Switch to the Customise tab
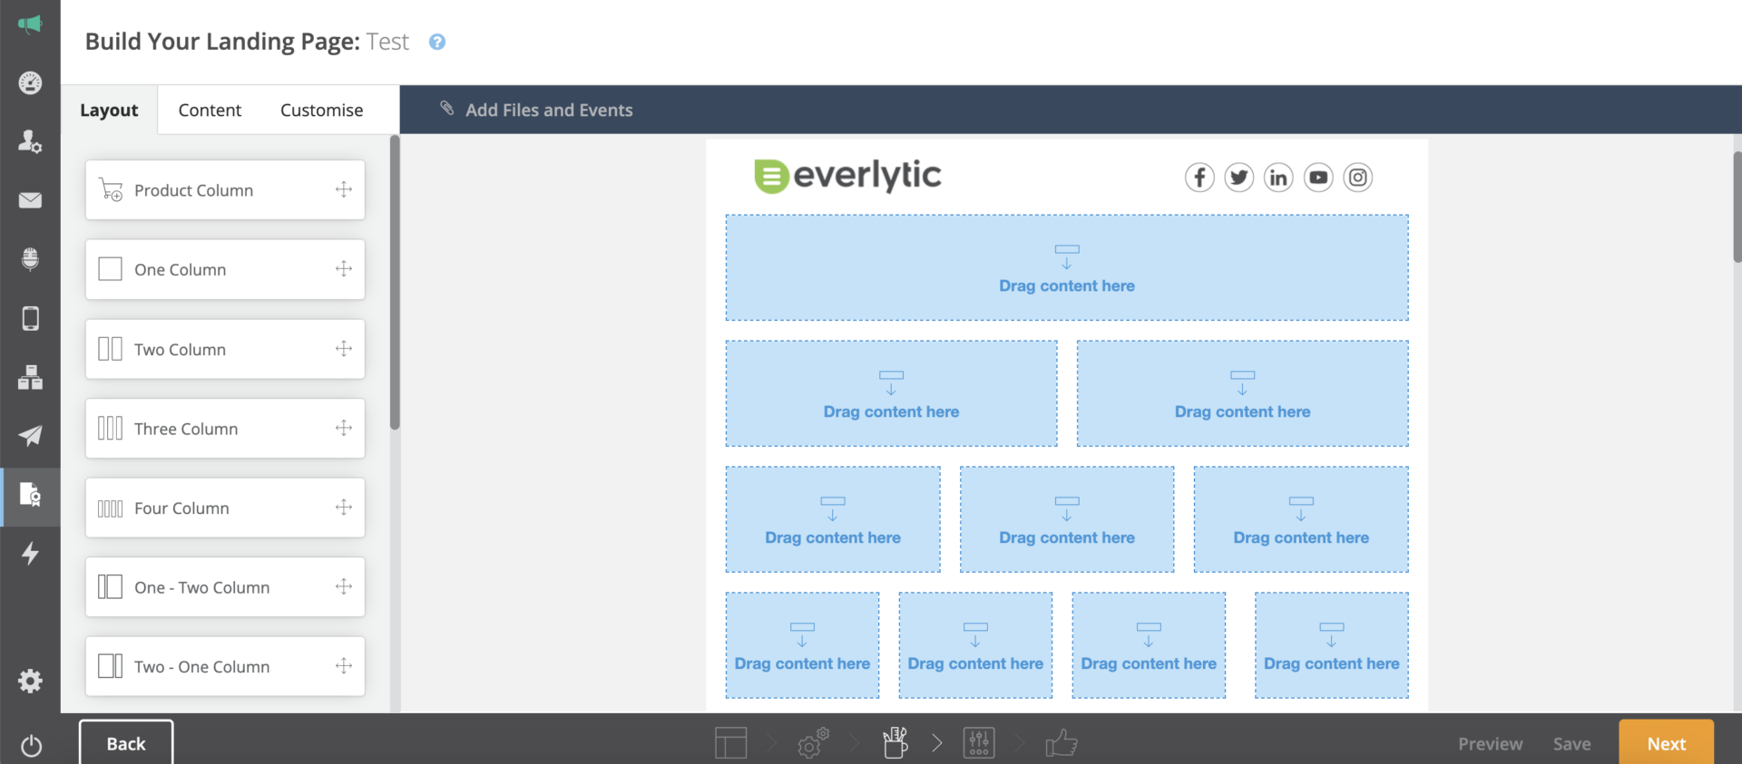 (321, 111)
